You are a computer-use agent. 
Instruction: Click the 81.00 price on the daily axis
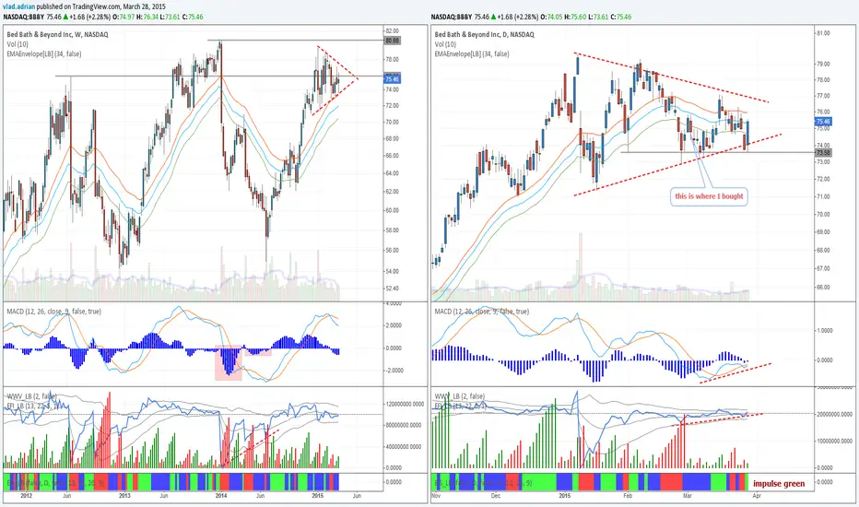823,33
